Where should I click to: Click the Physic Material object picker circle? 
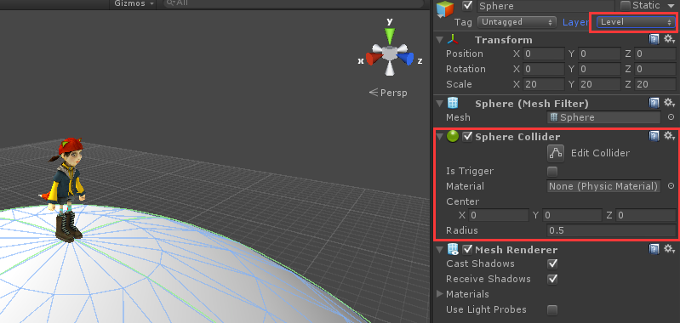[671, 186]
